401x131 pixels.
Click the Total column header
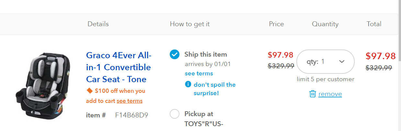pyautogui.click(x=374, y=24)
